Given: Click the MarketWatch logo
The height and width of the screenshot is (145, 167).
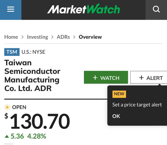Looking at the screenshot, I should coord(84,9).
